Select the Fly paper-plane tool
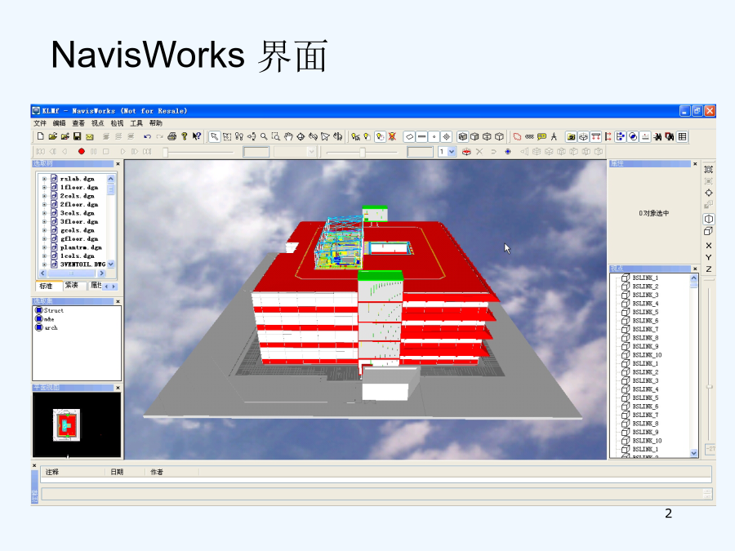Image resolution: width=735 pixels, height=551 pixels. pos(325,136)
